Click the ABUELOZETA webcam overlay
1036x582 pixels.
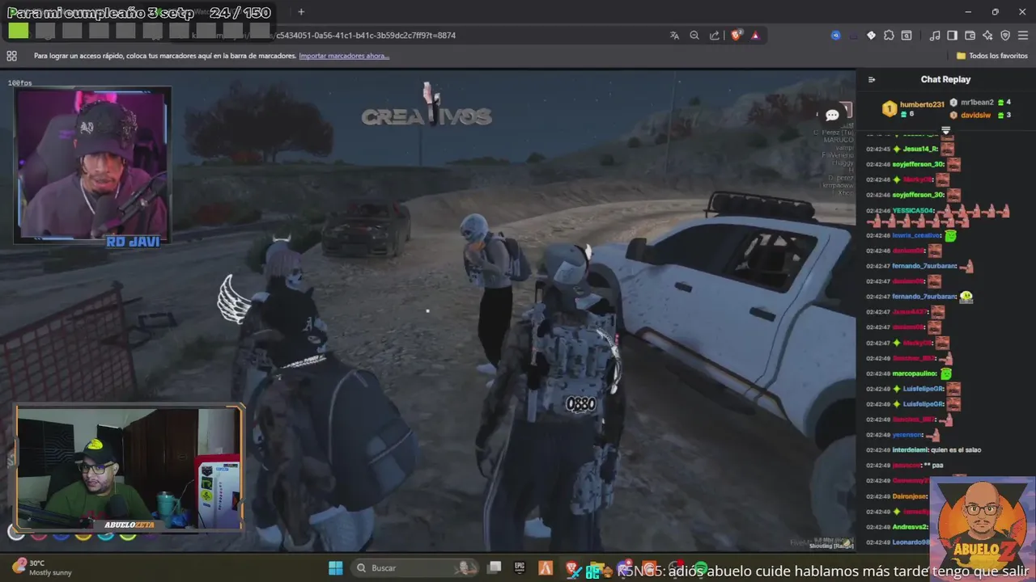click(x=129, y=469)
